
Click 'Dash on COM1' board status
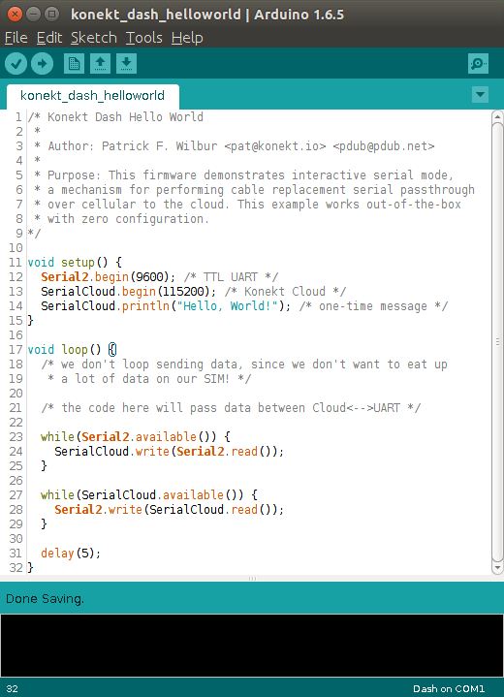pos(449,688)
